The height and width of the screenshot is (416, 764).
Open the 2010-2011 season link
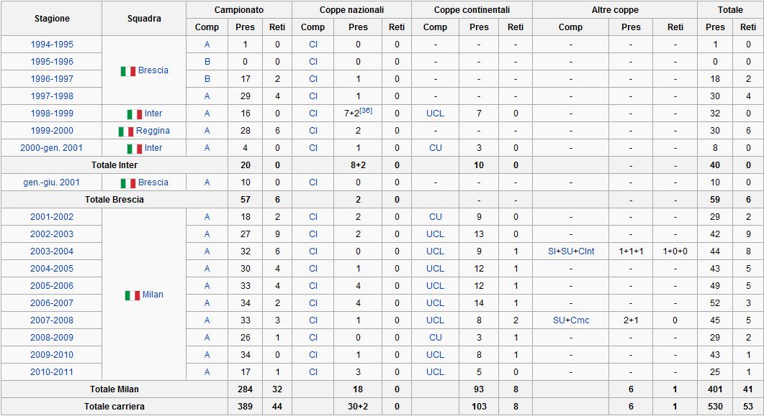[x=52, y=371]
